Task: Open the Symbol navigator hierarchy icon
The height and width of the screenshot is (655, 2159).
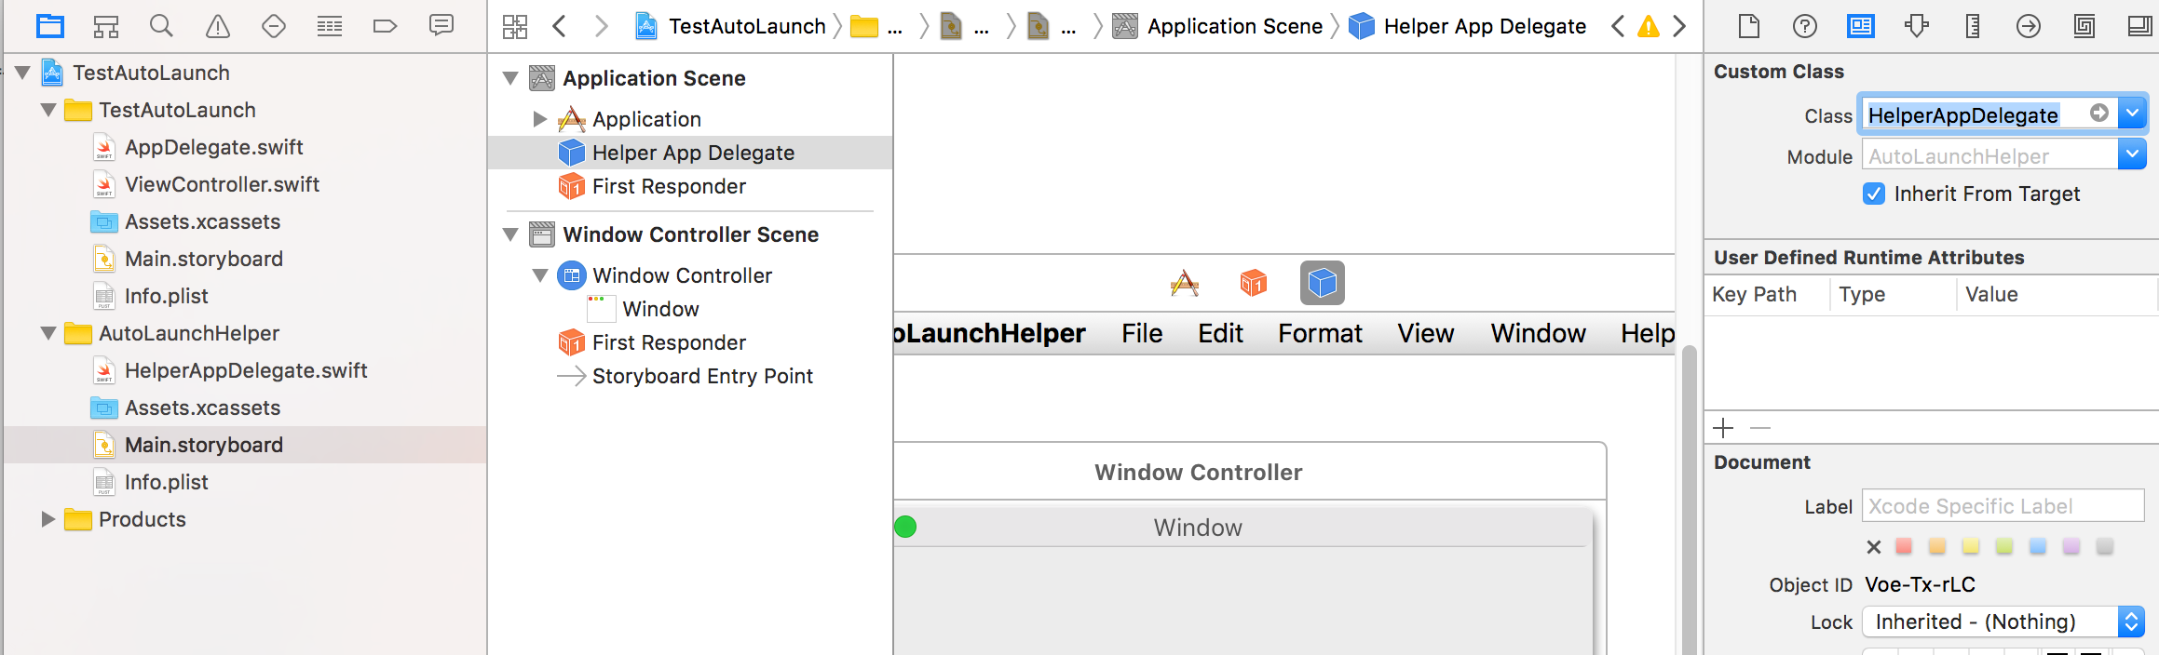Action: pyautogui.click(x=106, y=26)
